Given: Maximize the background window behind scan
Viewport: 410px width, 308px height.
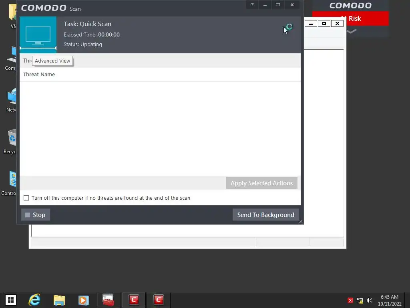Looking at the screenshot, I should point(324,24).
